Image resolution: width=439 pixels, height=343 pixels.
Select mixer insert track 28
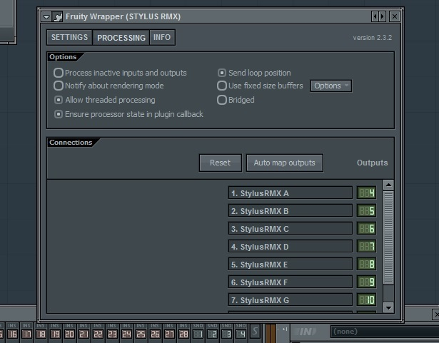coord(183,332)
